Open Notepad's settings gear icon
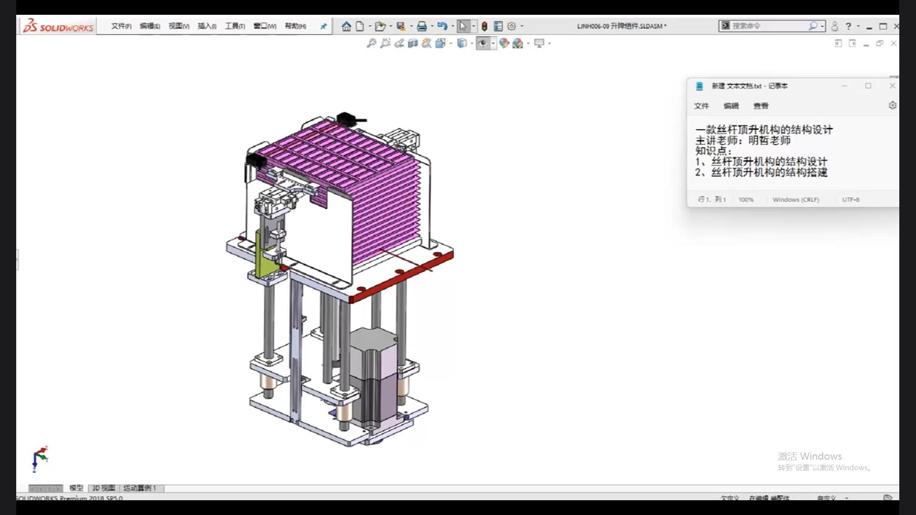The height and width of the screenshot is (515, 916). click(893, 105)
